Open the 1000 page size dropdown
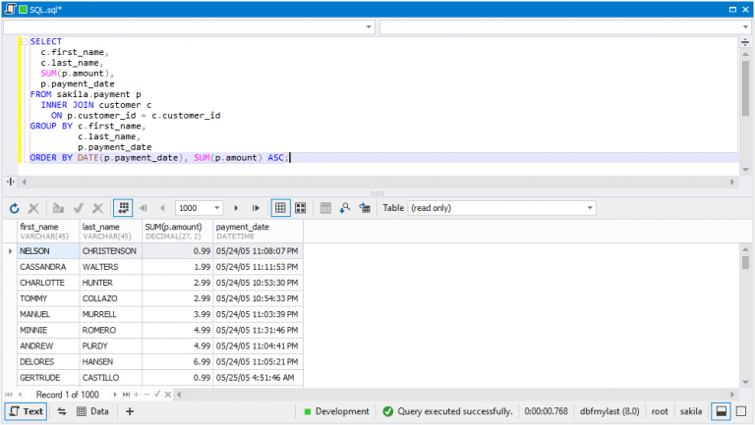 (217, 208)
